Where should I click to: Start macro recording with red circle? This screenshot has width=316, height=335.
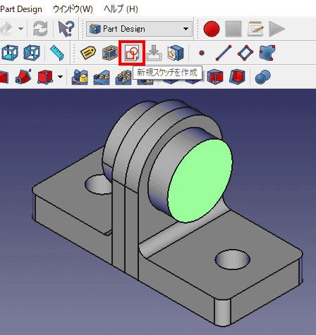click(x=212, y=29)
